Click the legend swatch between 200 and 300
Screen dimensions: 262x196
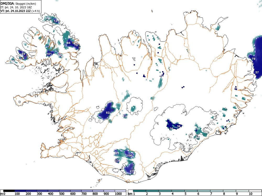(x=31, y=191)
